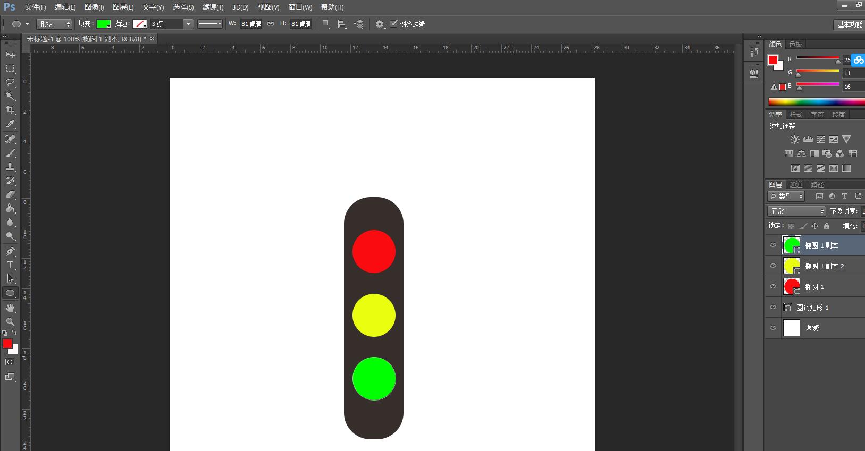Toggle lock all for layer
This screenshot has width=865, height=451.
pos(827,226)
